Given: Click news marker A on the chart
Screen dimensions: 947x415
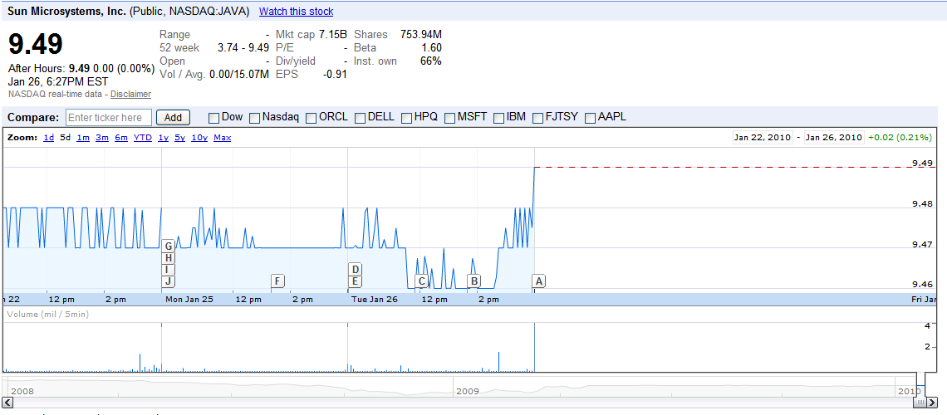Looking at the screenshot, I should tap(538, 281).
